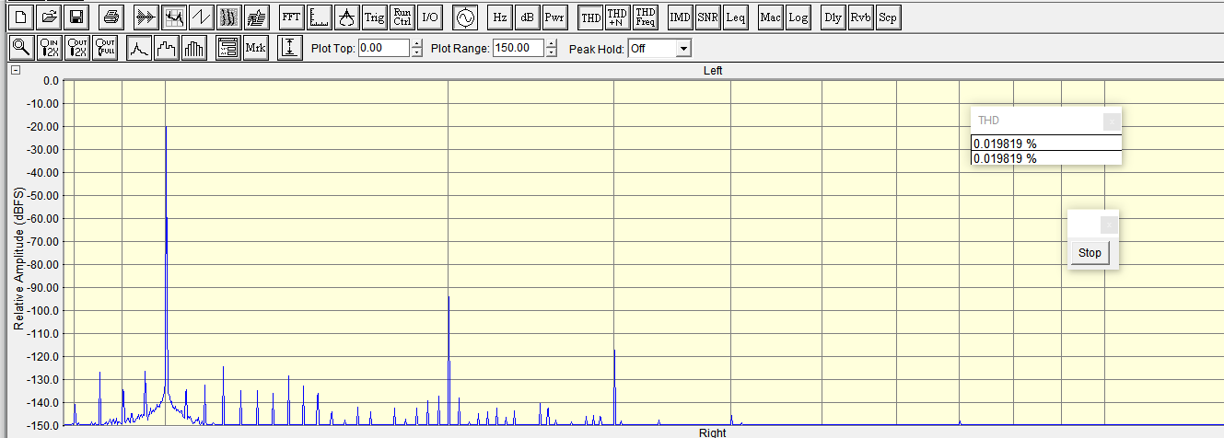
Task: Open the signal generator sine-wave icon
Action: tap(465, 17)
